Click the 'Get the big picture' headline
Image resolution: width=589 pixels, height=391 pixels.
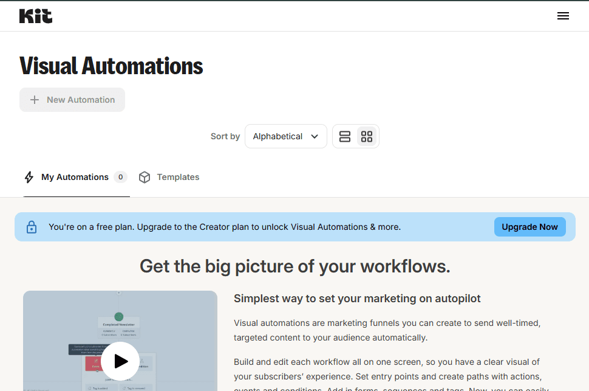click(295, 266)
